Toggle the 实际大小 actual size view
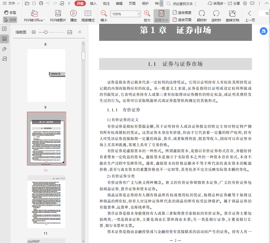This screenshot has height=243, width=270. (x=161, y=16)
